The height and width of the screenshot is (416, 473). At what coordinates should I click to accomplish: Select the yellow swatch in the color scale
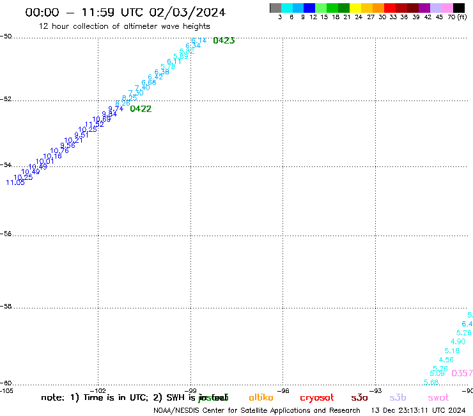[355, 8]
